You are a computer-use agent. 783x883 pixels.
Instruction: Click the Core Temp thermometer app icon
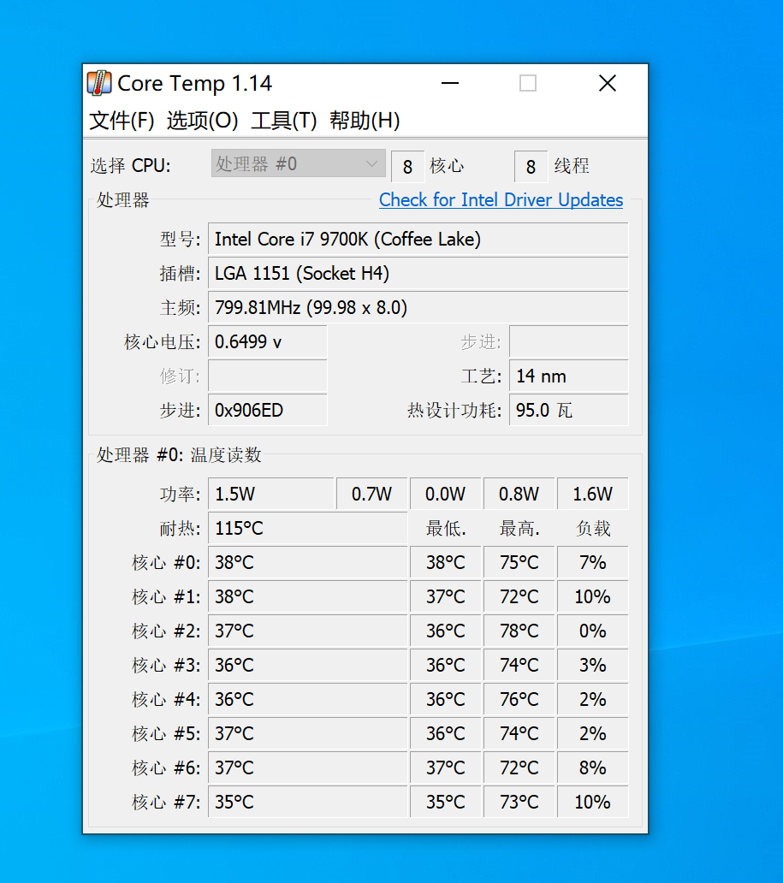tap(100, 83)
